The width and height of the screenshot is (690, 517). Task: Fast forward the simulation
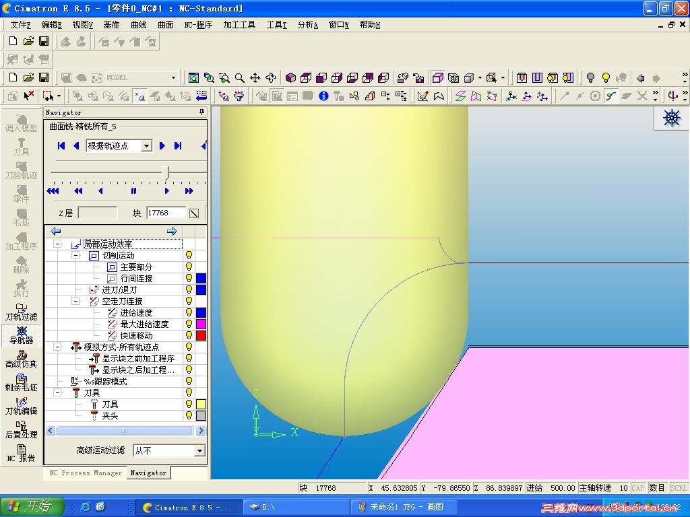tap(189, 191)
